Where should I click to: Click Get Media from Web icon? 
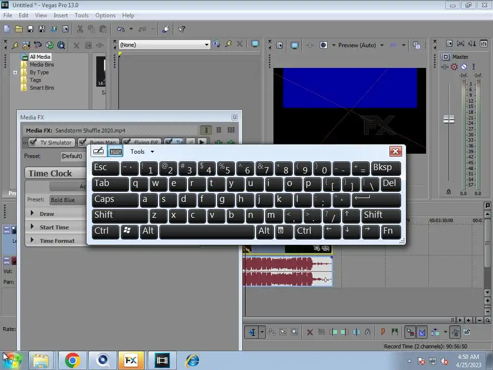[x=61, y=45]
